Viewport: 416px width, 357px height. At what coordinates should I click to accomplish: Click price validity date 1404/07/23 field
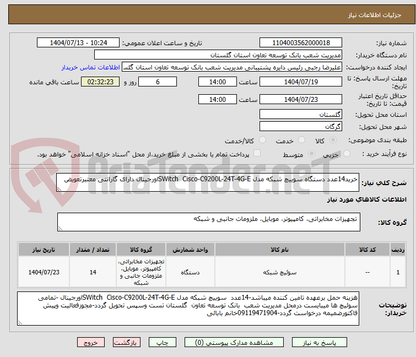point(301,100)
